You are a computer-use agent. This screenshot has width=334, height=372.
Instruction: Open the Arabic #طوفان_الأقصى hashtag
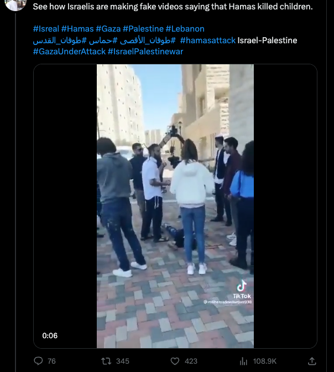pyautogui.click(x=148, y=40)
